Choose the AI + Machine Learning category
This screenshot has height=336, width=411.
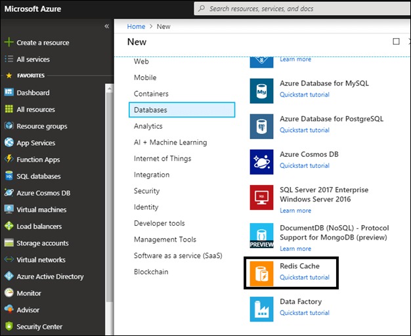(171, 142)
